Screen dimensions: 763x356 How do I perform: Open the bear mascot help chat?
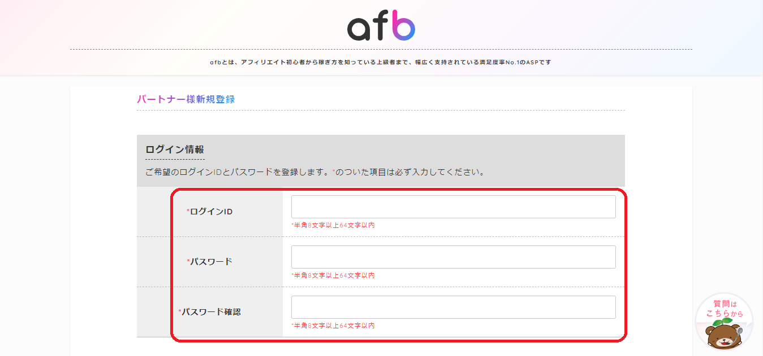pos(724,321)
